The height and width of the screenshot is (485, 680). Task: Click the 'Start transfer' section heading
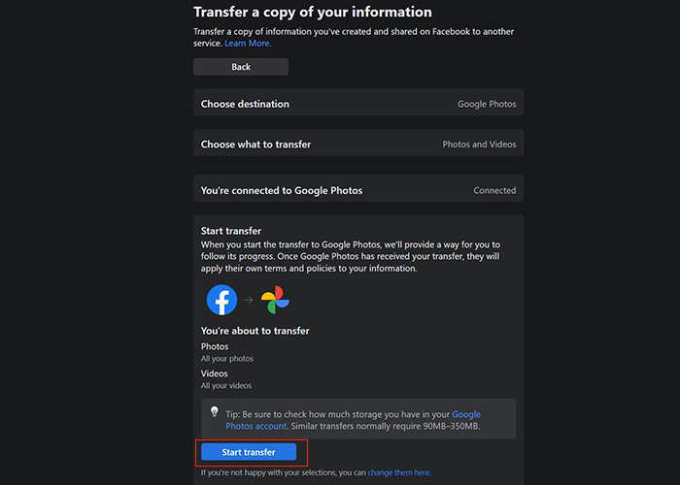click(x=231, y=231)
